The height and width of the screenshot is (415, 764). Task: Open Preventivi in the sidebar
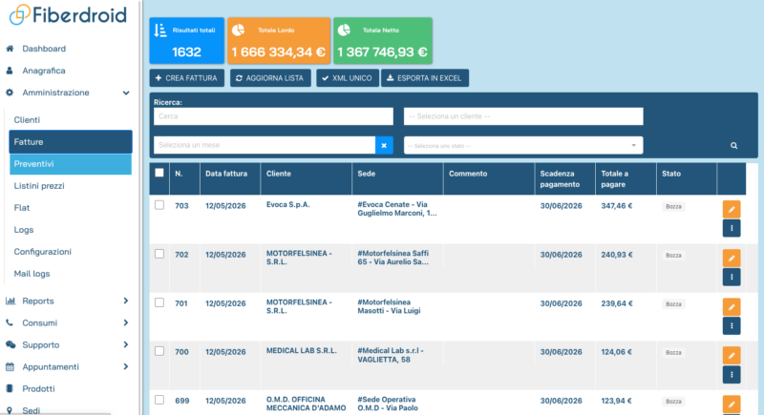point(71,164)
